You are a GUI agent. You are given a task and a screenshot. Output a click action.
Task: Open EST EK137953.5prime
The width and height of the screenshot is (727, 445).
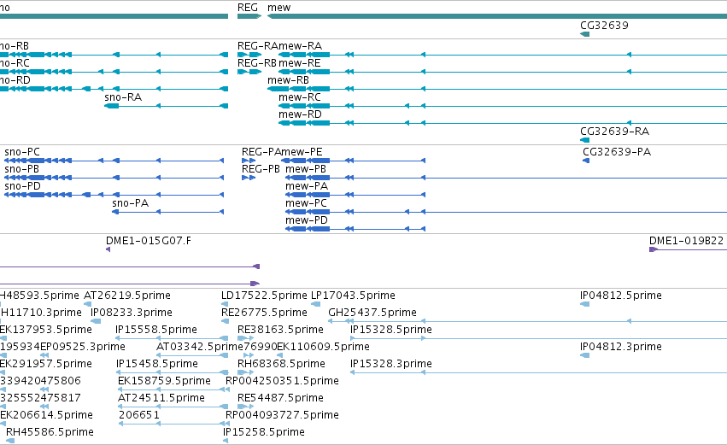[x=46, y=330]
